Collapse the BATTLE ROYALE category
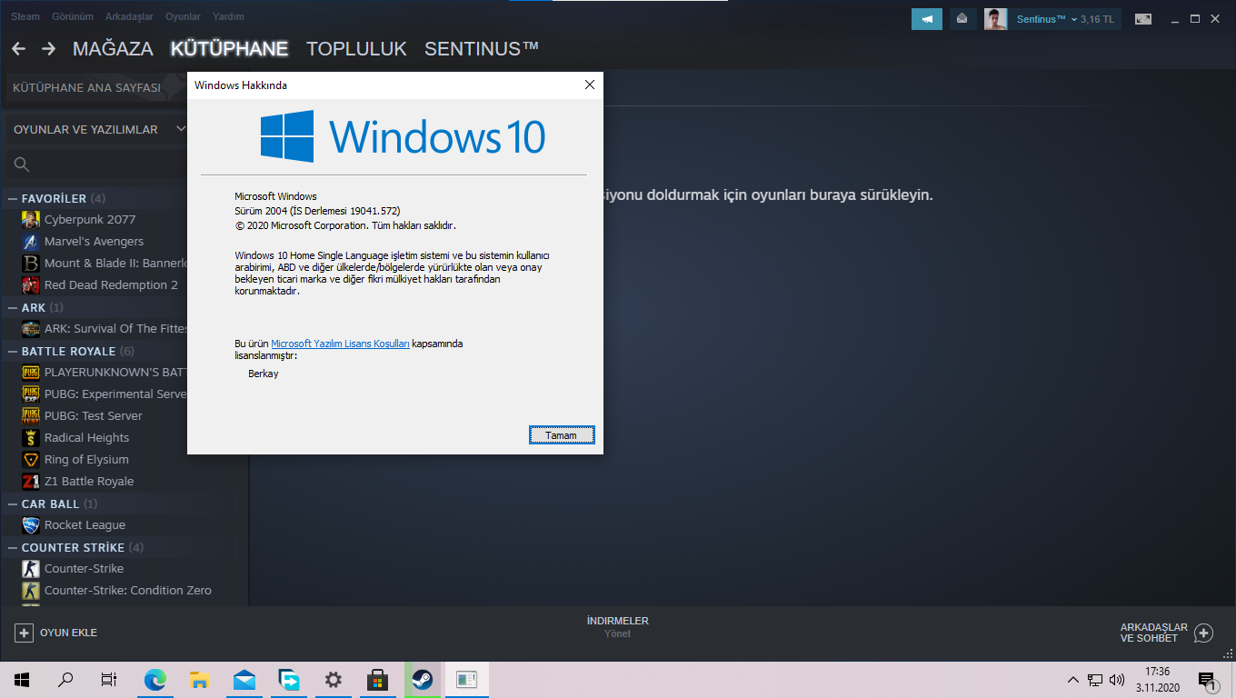This screenshot has width=1236, height=698. click(x=13, y=351)
